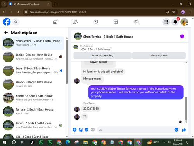Image resolution: width=194 pixels, height=146 pixels.
Task: Reload the page
Action: [18, 12]
